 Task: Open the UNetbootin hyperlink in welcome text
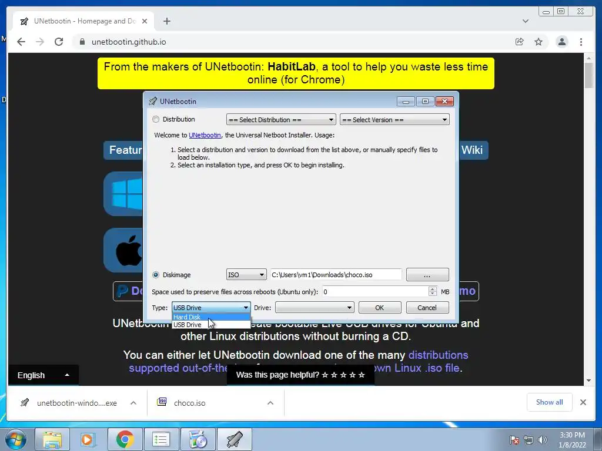click(205, 135)
